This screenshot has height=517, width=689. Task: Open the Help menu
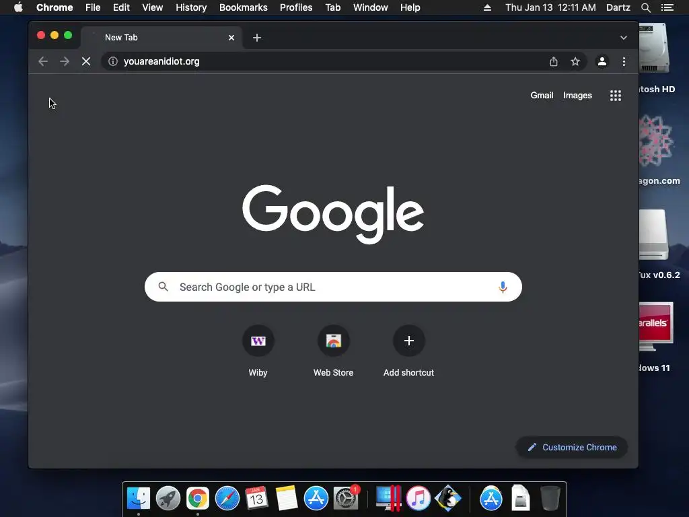410,7
